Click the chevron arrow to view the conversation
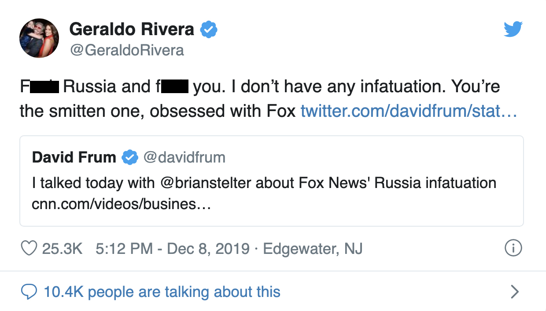Screen dimensions: 546x311 pos(515,292)
